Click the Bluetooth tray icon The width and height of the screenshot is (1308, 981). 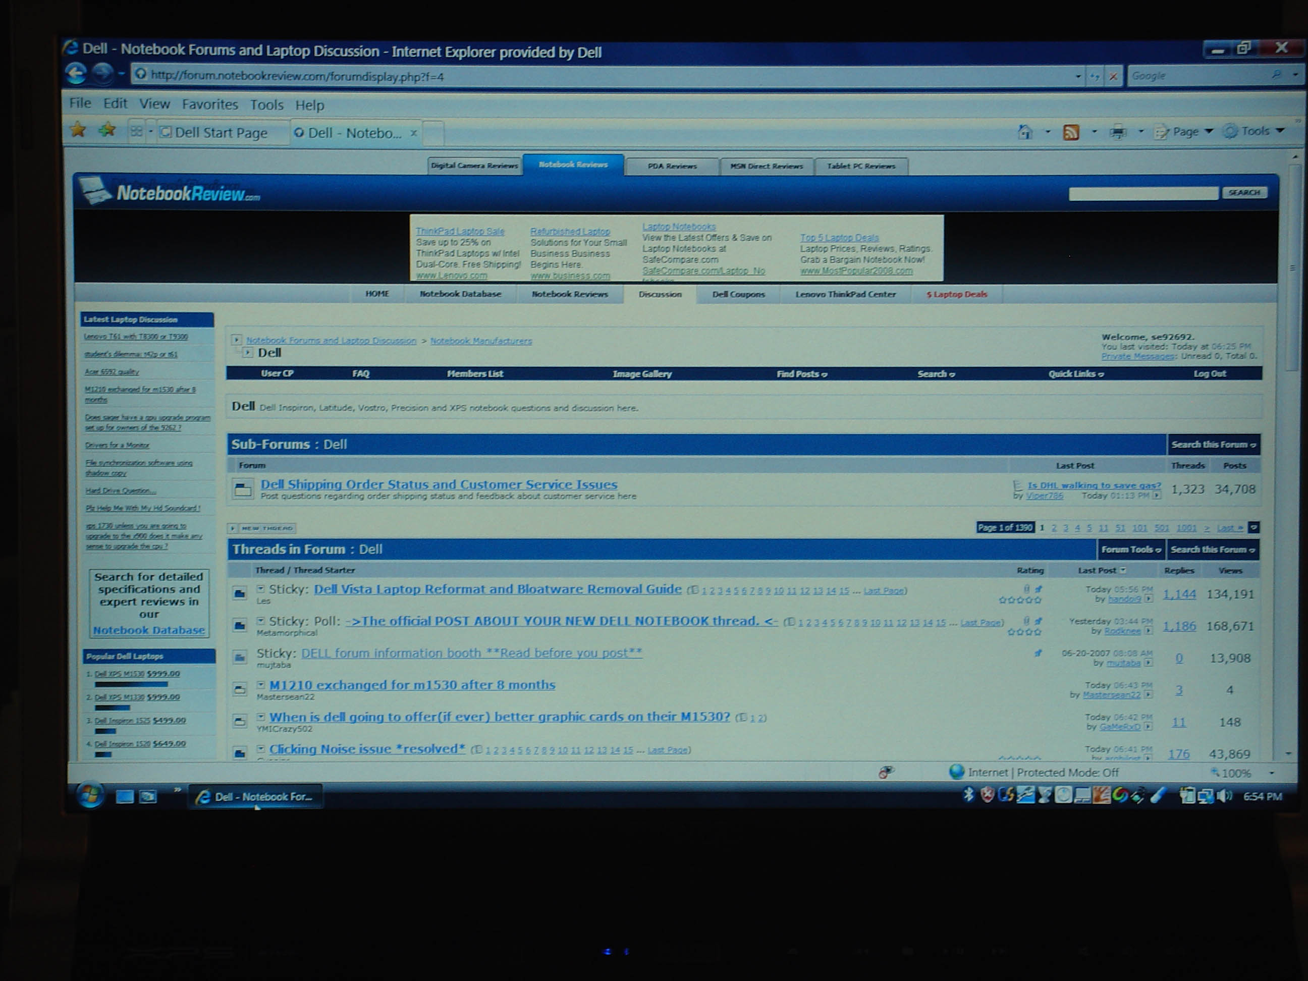pyautogui.click(x=968, y=795)
